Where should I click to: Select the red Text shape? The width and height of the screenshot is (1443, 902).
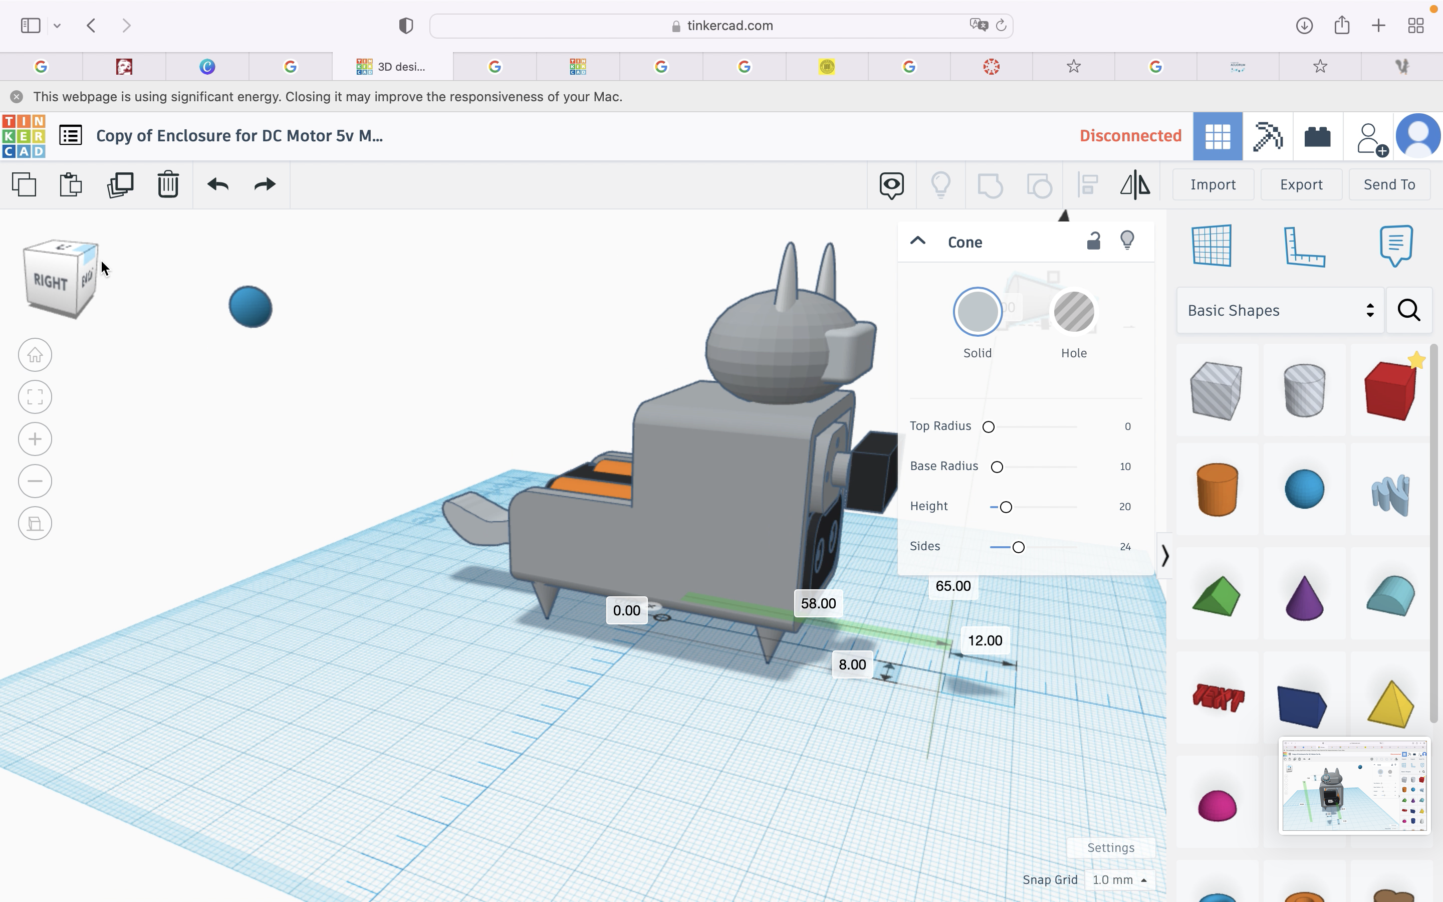(1218, 698)
